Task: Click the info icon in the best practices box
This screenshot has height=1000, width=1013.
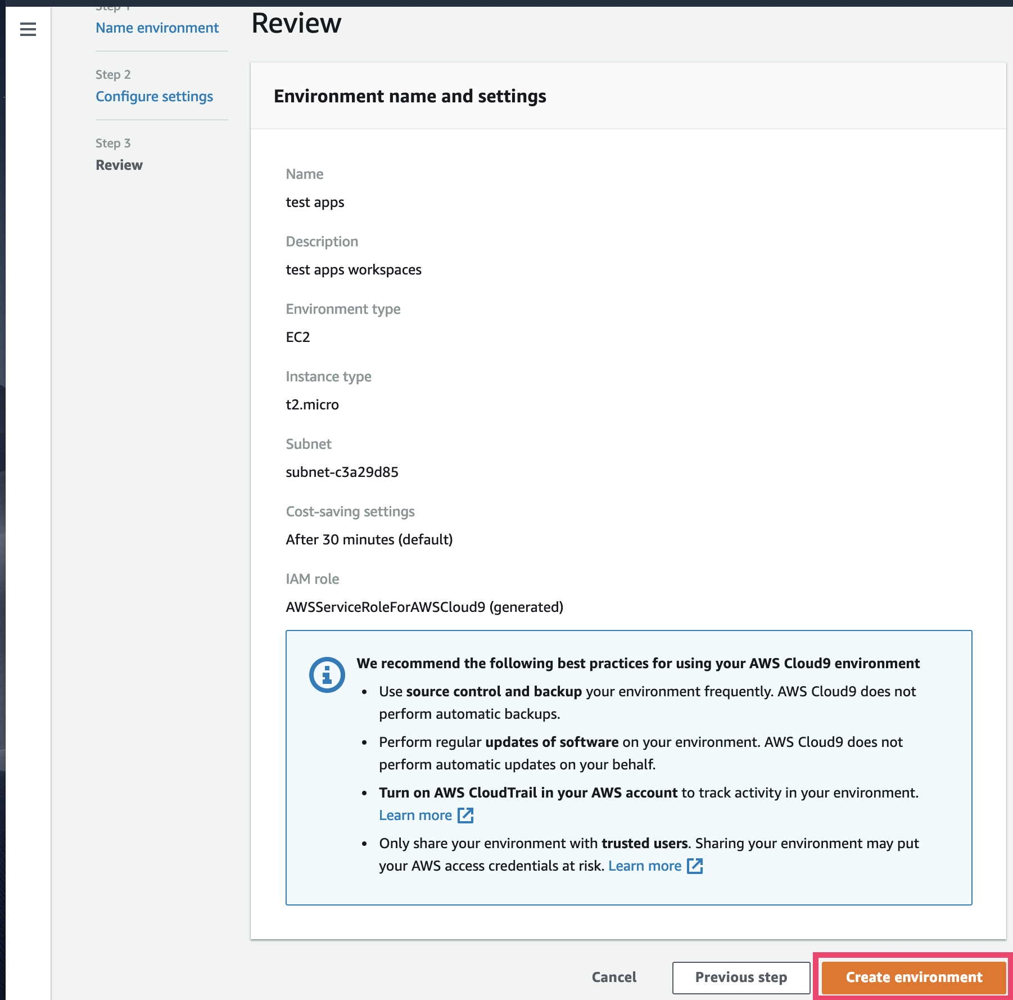Action: (327, 674)
